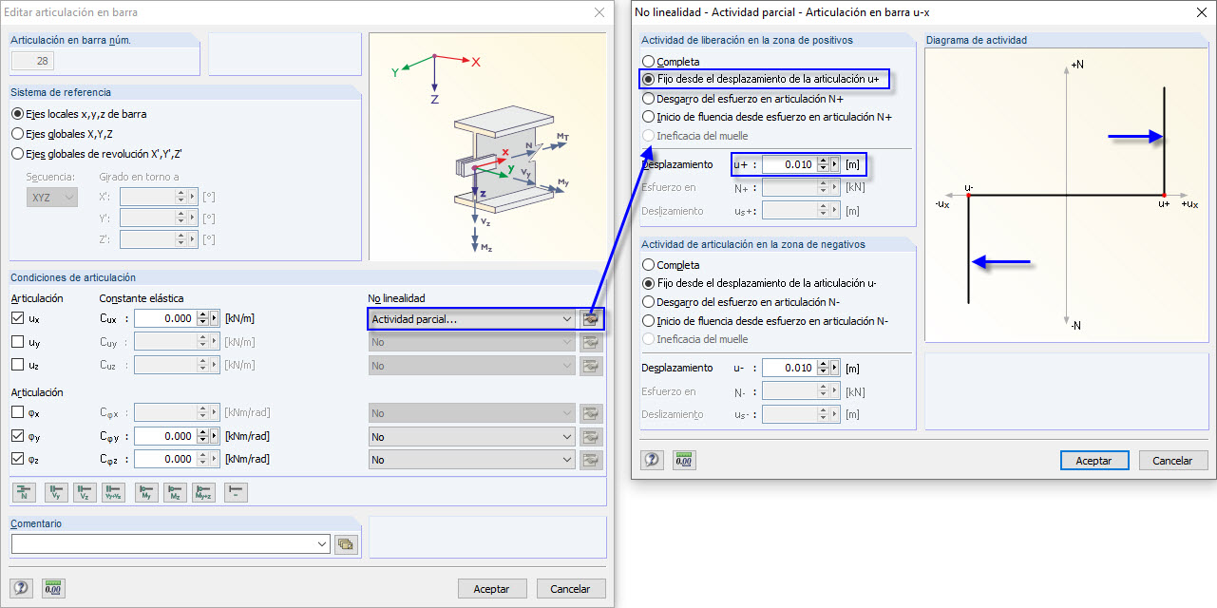Image resolution: width=1217 pixels, height=608 pixels.
Task: Click the My+z moment hinge preset icon
Action: (x=203, y=492)
